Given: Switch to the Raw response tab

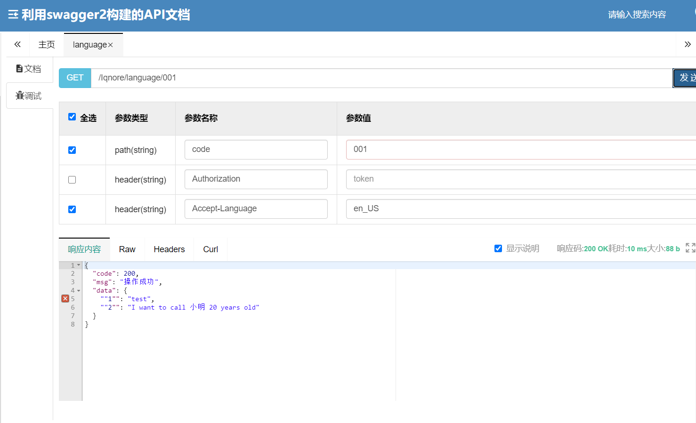Looking at the screenshot, I should (127, 249).
